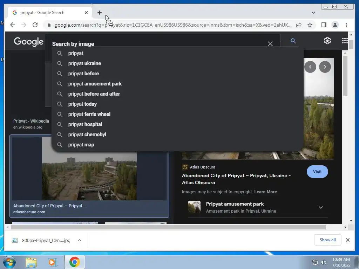Show next image in preview panel
Screen dimensions: 359x269
pyautogui.click(x=325, y=67)
